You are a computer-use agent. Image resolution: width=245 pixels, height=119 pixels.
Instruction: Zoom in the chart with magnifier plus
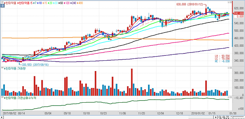pyautogui.click(x=223, y=117)
